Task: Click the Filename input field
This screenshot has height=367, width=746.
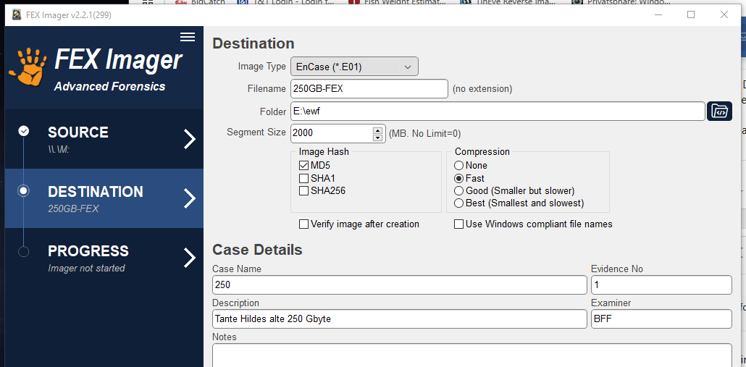Action: (x=369, y=89)
